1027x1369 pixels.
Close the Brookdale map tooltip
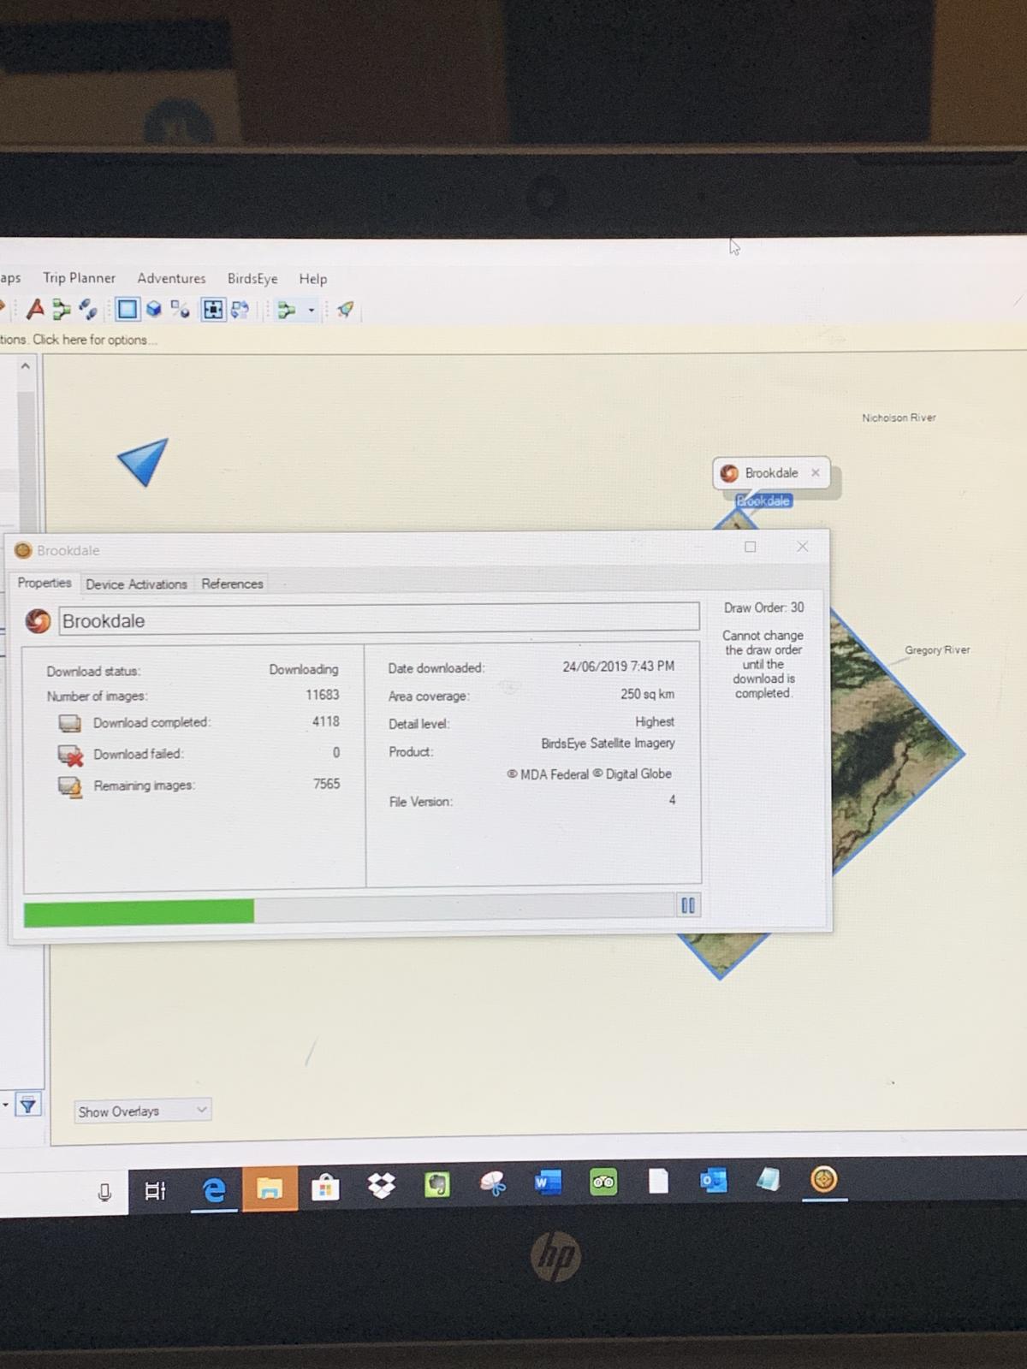pos(816,472)
